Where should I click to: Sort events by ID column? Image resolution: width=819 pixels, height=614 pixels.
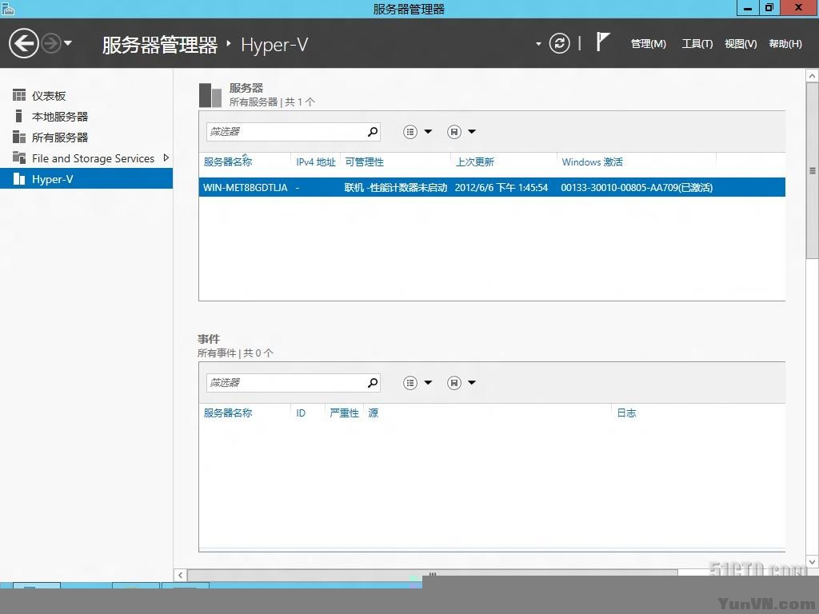301,413
